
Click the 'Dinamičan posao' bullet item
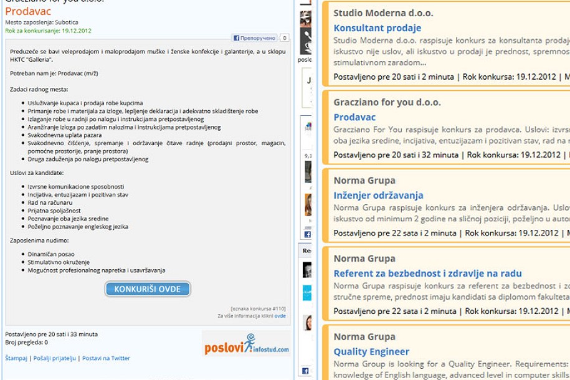(51, 255)
